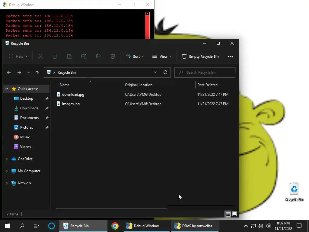This screenshot has width=309, height=232.
Task: Click the Empty Recycle Bin button
Action: [200, 56]
